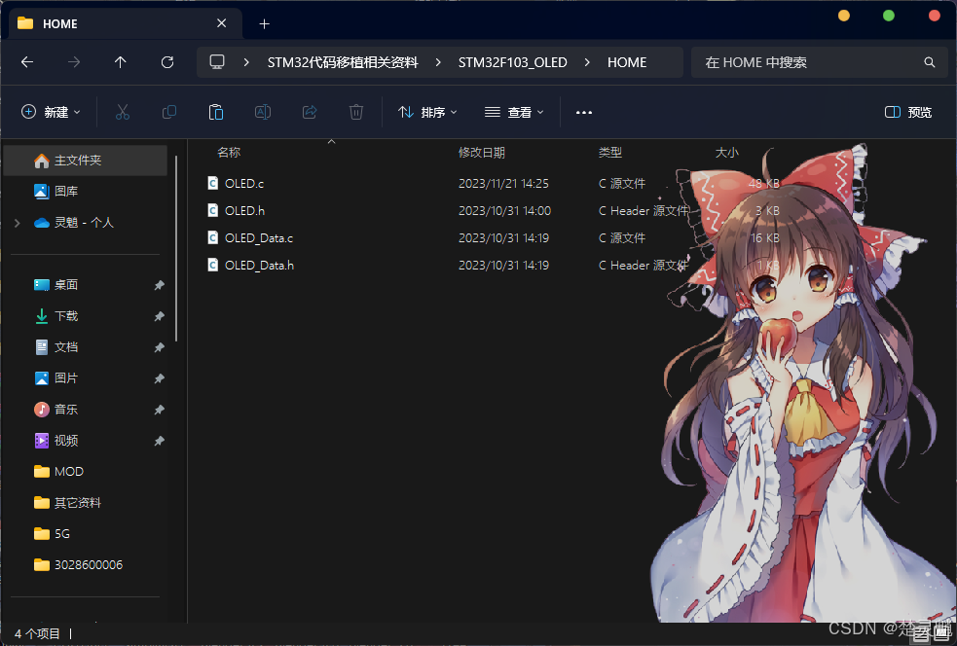Select the HOME tab
The height and width of the screenshot is (646, 957).
[126, 23]
